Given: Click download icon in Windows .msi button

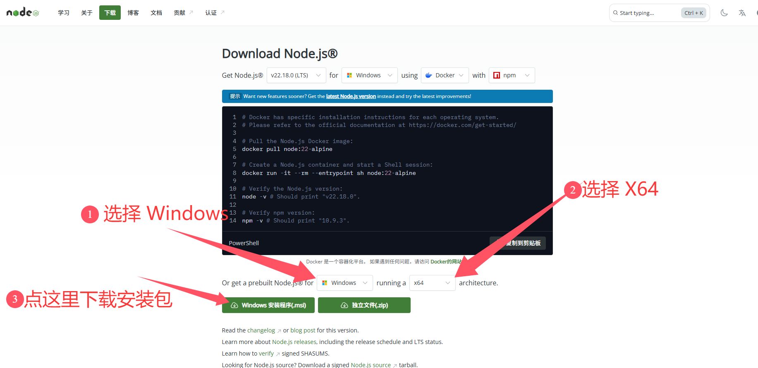Looking at the screenshot, I should 234,305.
